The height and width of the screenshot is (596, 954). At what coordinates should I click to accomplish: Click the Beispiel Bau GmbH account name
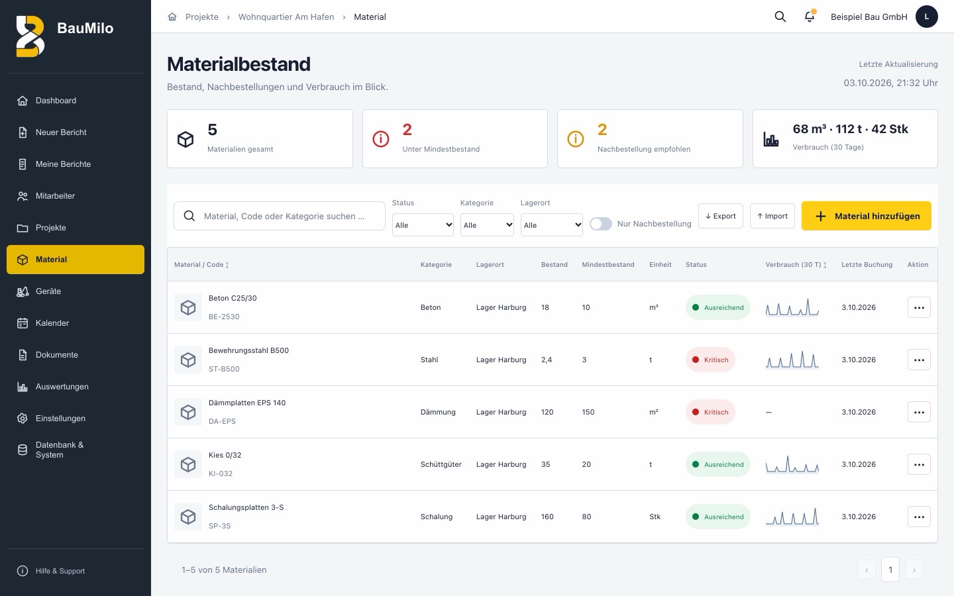pos(869,17)
